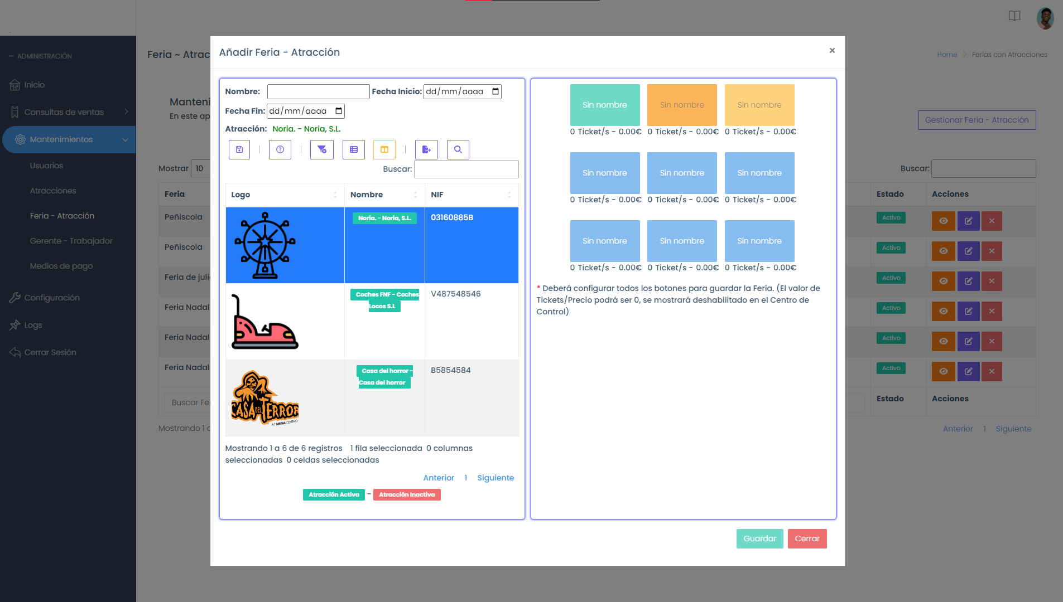Click the magnifying glass search icon
Viewport: 1063px width, 602px height.
(458, 149)
